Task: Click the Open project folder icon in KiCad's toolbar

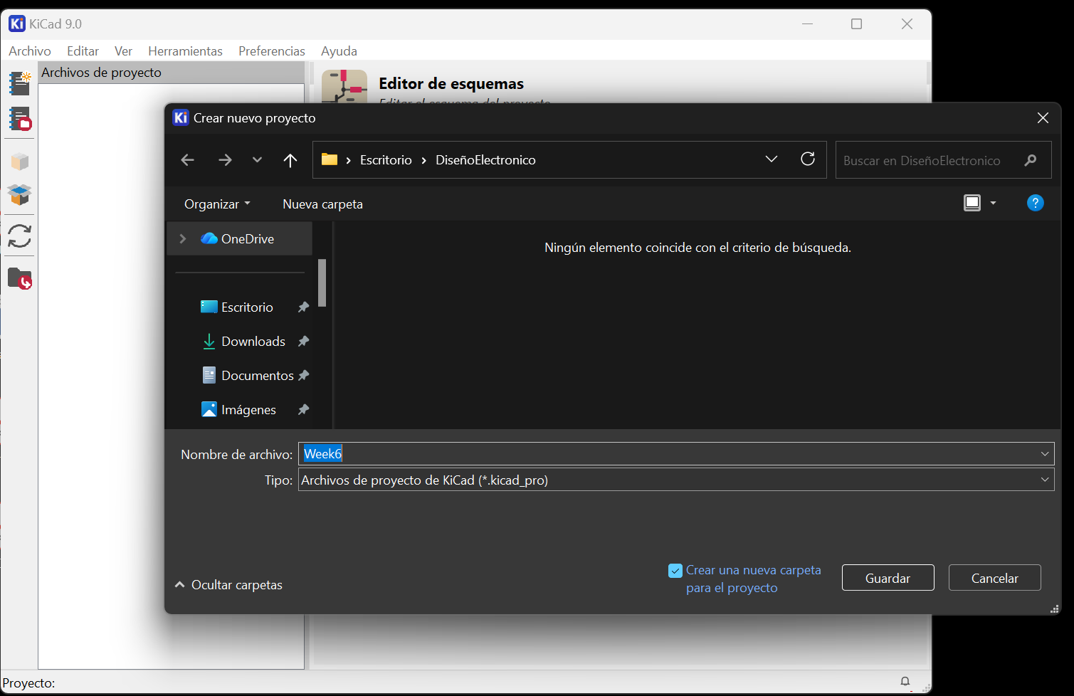Action: [20, 278]
